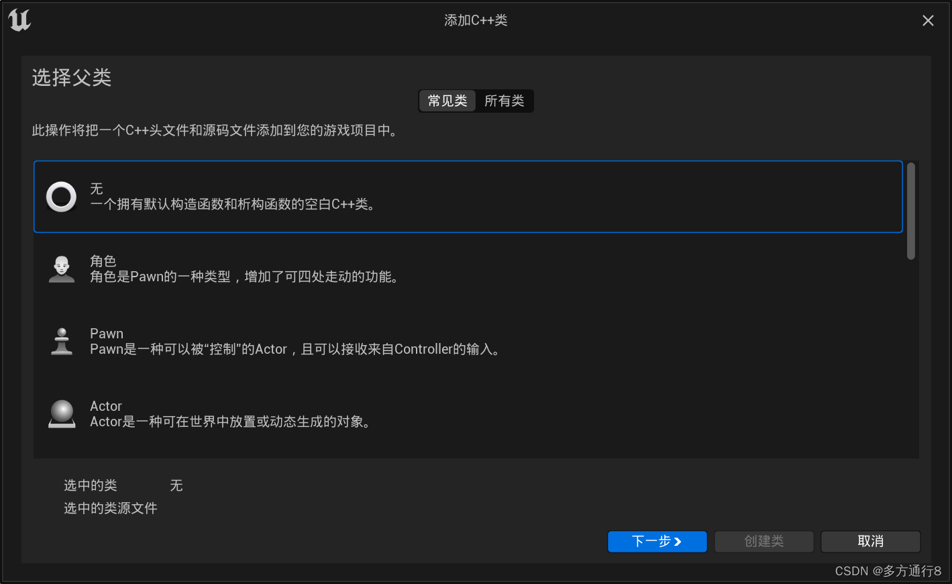Switch to the 所有类 tab
The image size is (952, 584).
505,101
